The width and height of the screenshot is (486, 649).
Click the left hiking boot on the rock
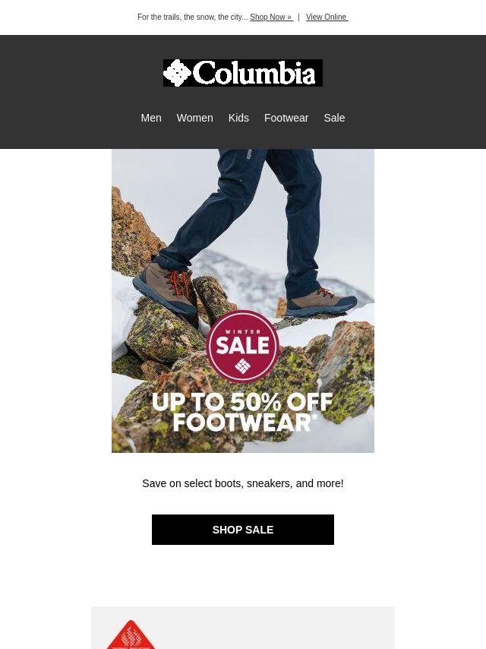pos(166,290)
